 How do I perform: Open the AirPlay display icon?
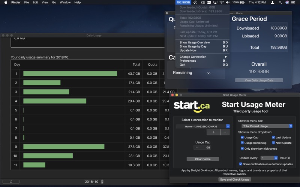click(215, 2)
